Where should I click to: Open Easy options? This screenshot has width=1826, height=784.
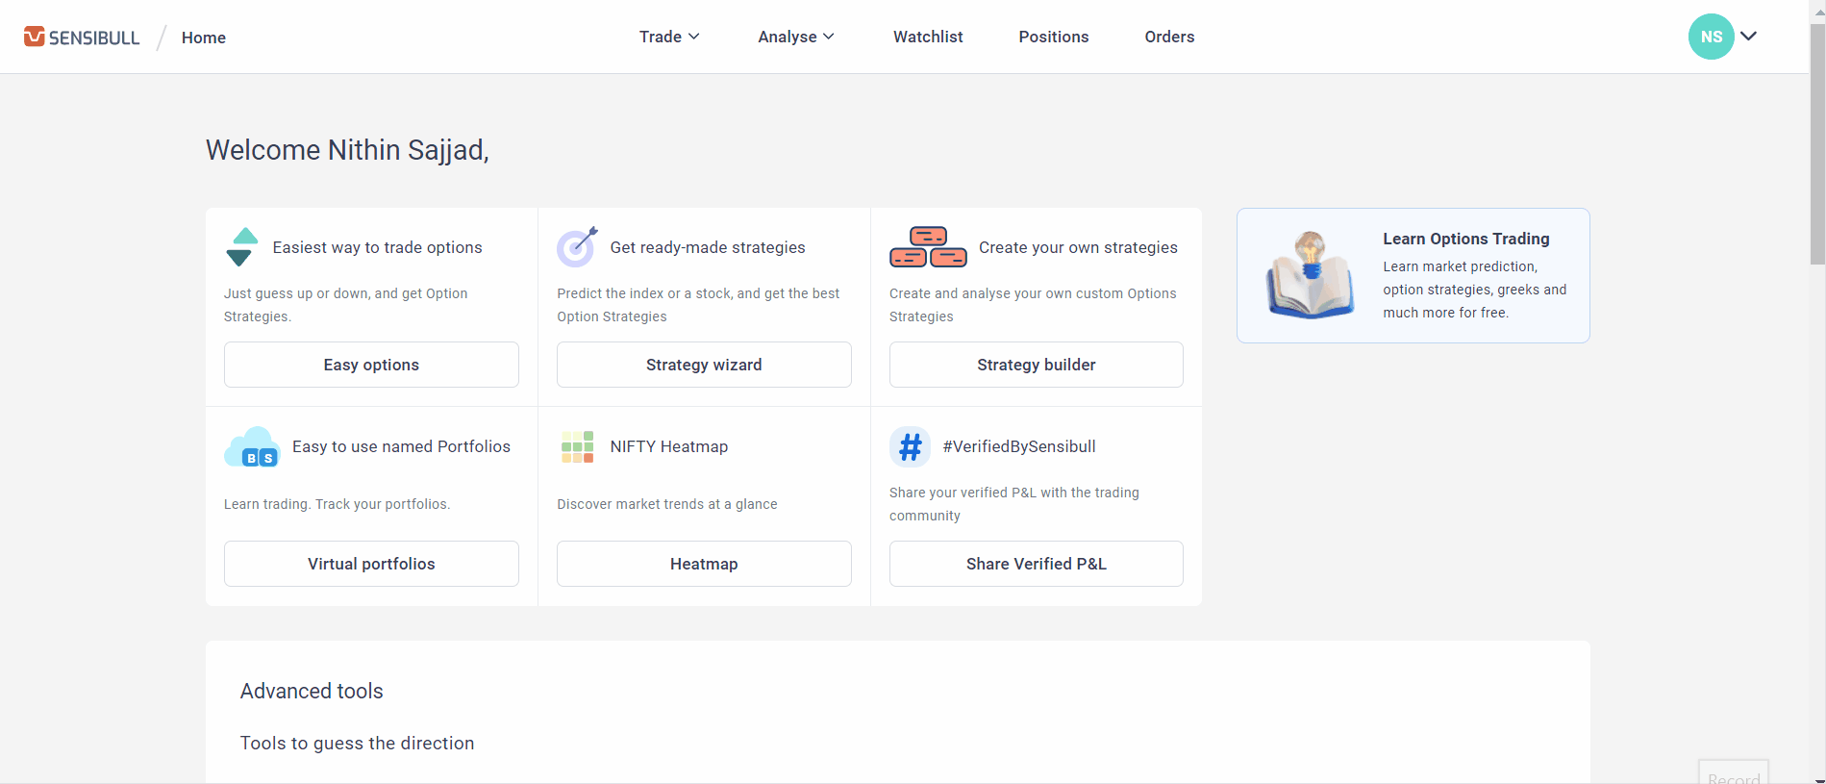(371, 365)
